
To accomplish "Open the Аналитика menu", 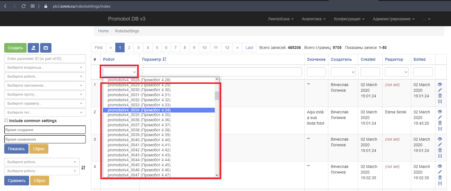I will click(x=313, y=19).
